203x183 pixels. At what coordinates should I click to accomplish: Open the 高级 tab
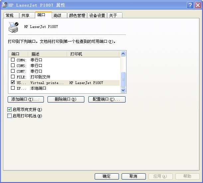click(x=57, y=15)
